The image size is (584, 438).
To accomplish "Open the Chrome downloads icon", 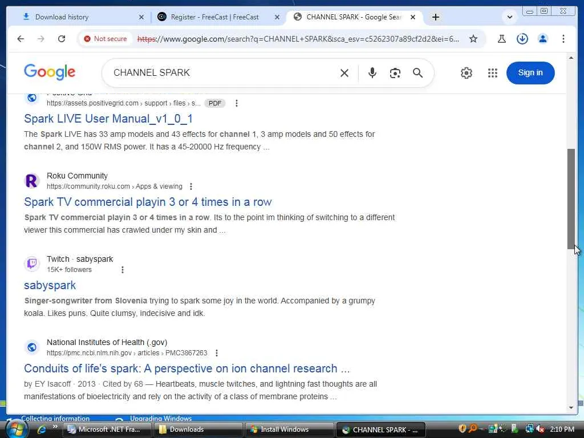I will coord(522,39).
